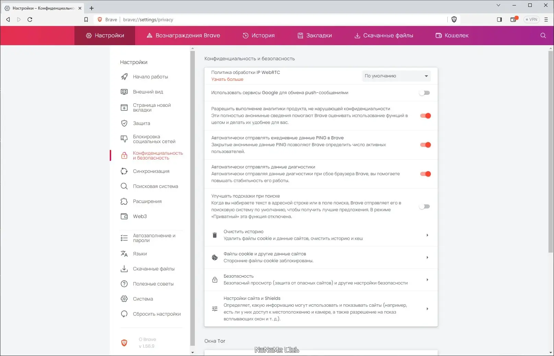Click the Brave lion logo near О Brave
Screen dimensions: 554x356
[x=124, y=343]
